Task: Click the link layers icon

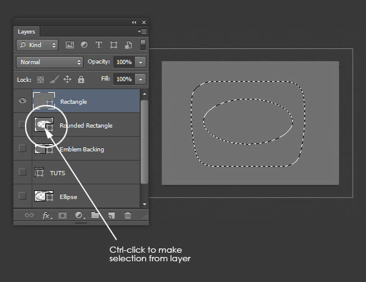Action: 29,215
